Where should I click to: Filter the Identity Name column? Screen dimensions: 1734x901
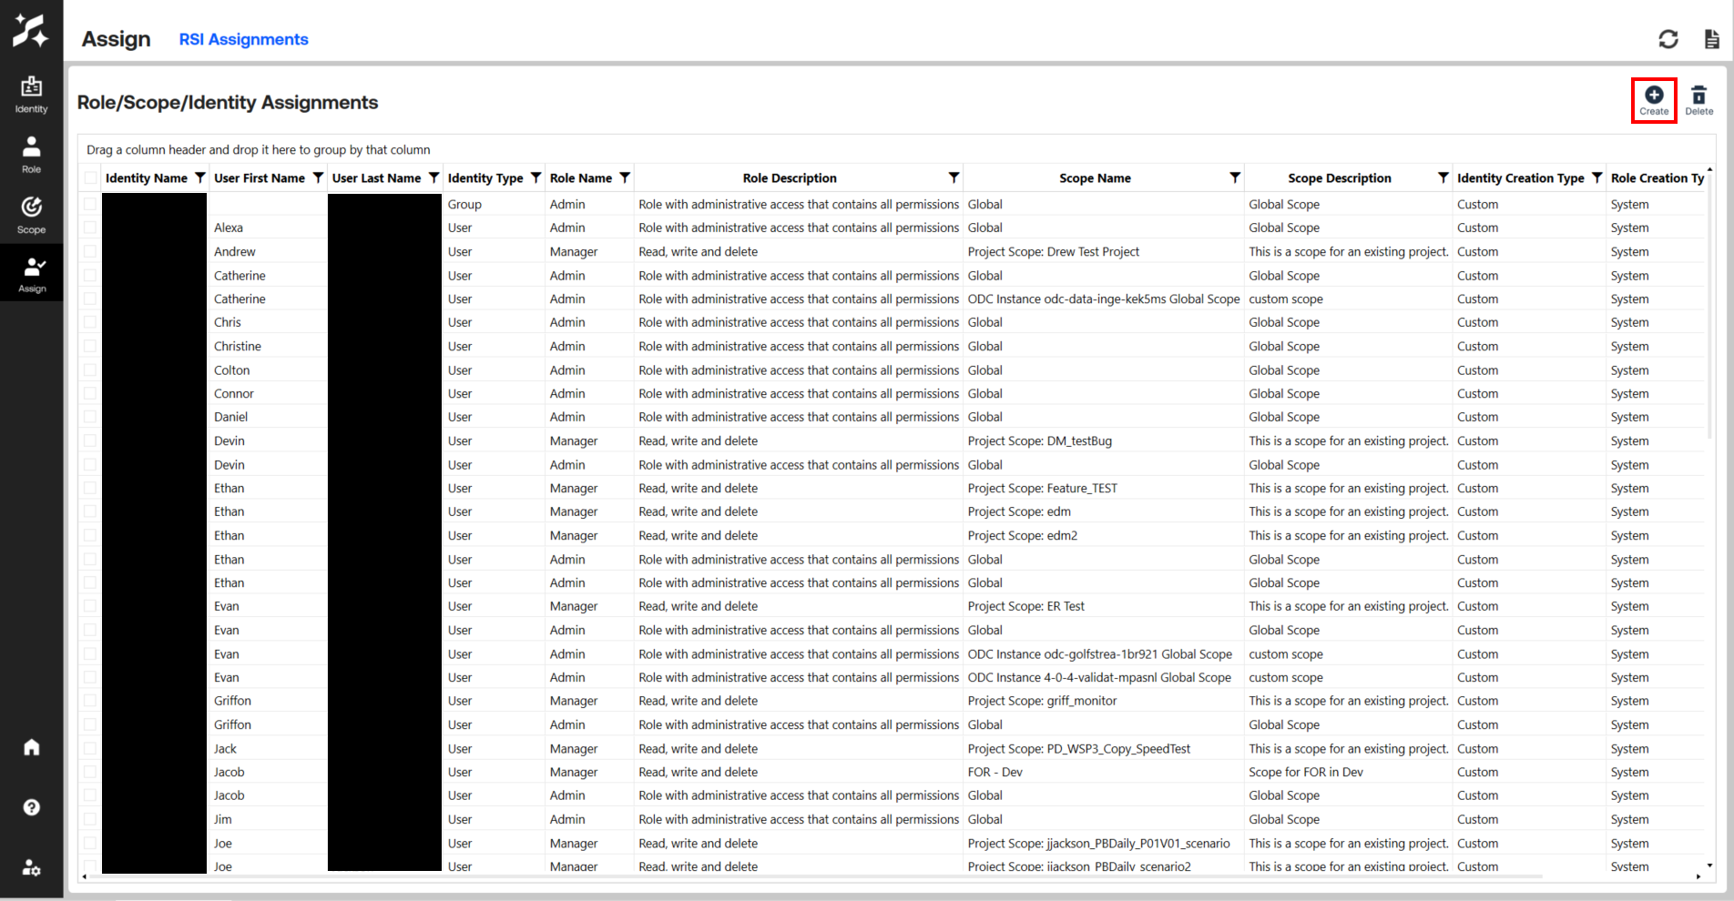(200, 177)
